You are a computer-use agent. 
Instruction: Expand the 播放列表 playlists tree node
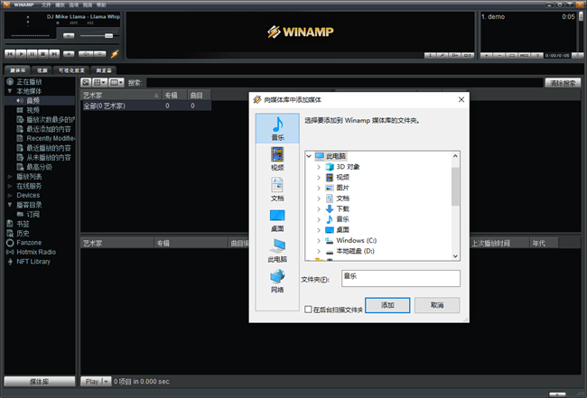point(9,176)
